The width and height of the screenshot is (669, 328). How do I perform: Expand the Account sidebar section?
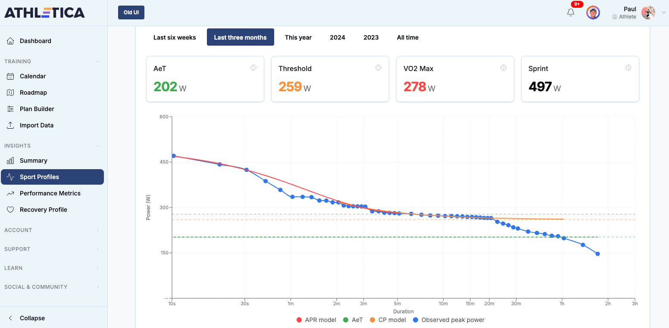[x=52, y=230]
